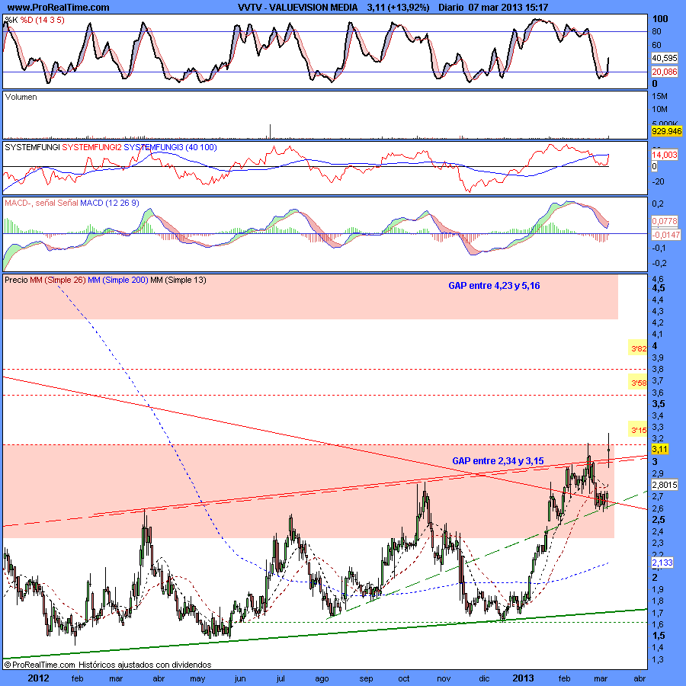The image size is (686, 686).
Task: Click the -0,0147 MACD value box
Action: click(x=666, y=235)
